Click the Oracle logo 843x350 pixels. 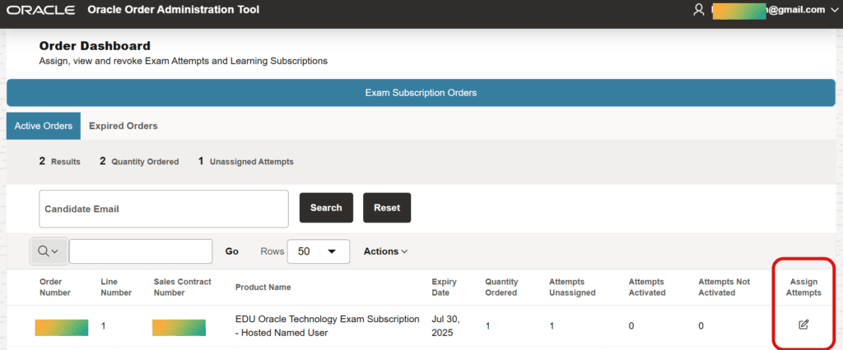42,10
